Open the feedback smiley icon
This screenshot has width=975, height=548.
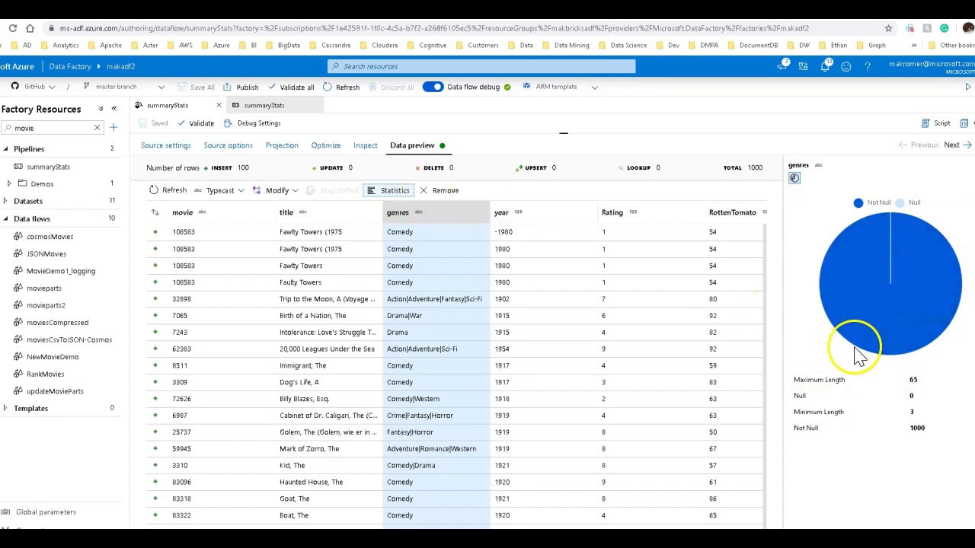(x=846, y=66)
